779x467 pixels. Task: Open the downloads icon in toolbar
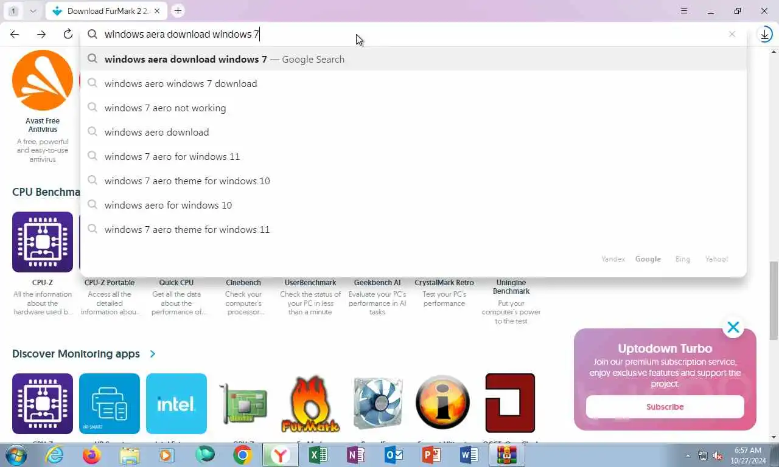765,35
